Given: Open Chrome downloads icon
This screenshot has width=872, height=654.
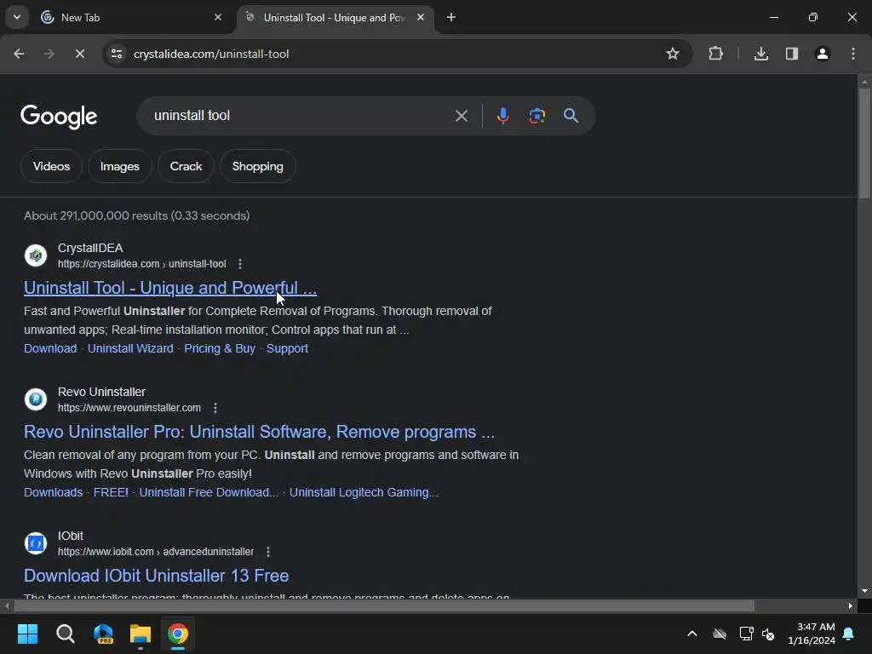Looking at the screenshot, I should tap(760, 54).
